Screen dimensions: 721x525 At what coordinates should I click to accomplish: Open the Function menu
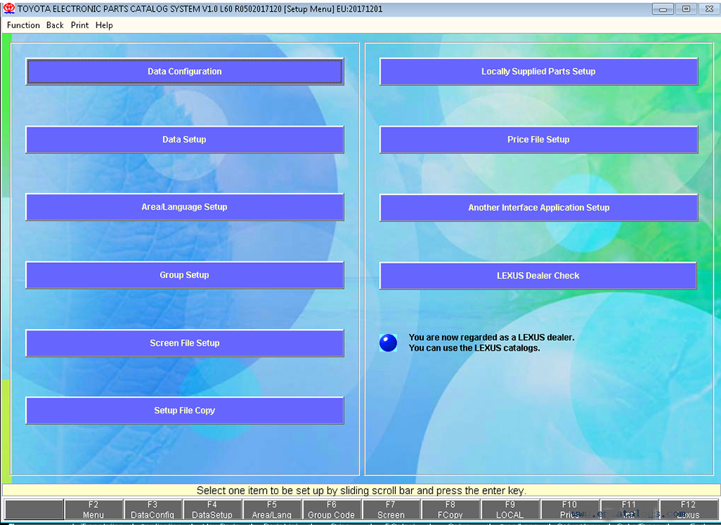click(24, 25)
